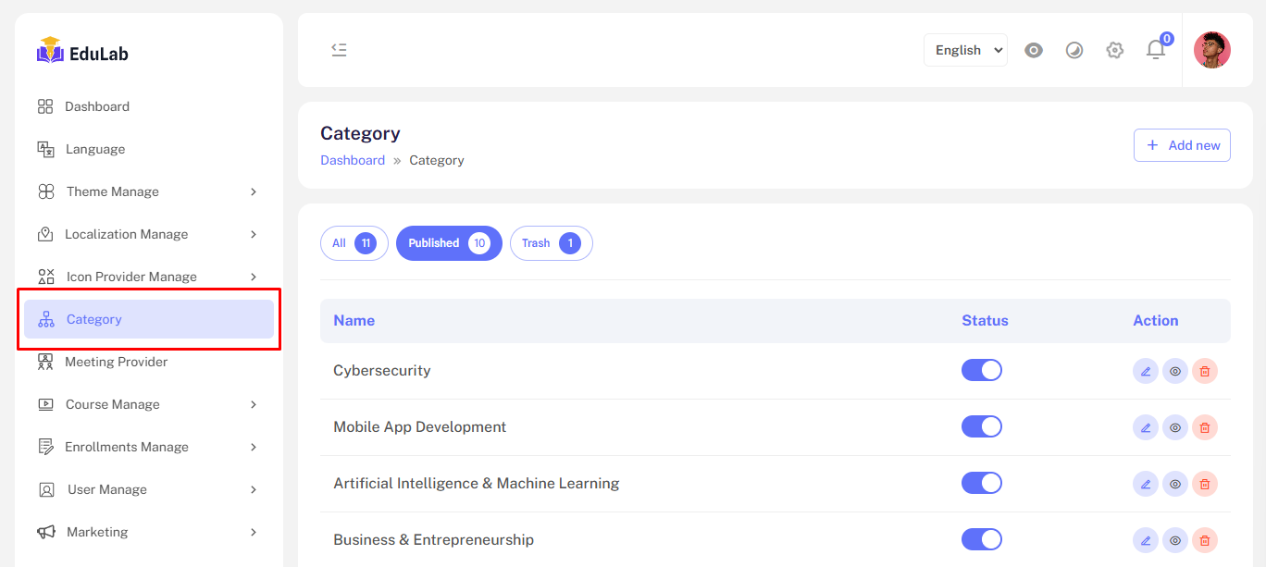Image resolution: width=1266 pixels, height=567 pixels.
Task: Click the Add new button
Action: [x=1182, y=145]
